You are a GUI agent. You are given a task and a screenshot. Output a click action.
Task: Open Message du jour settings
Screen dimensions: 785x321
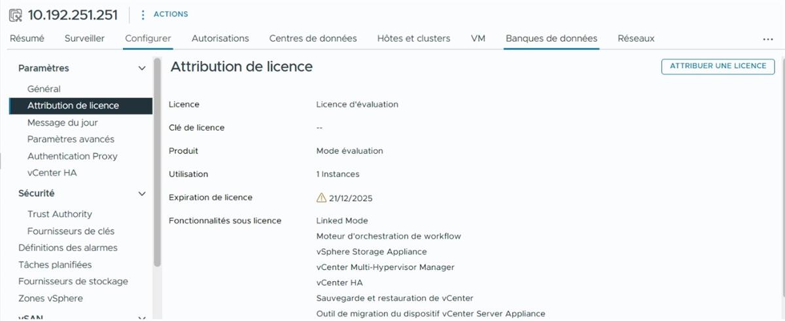pos(63,122)
